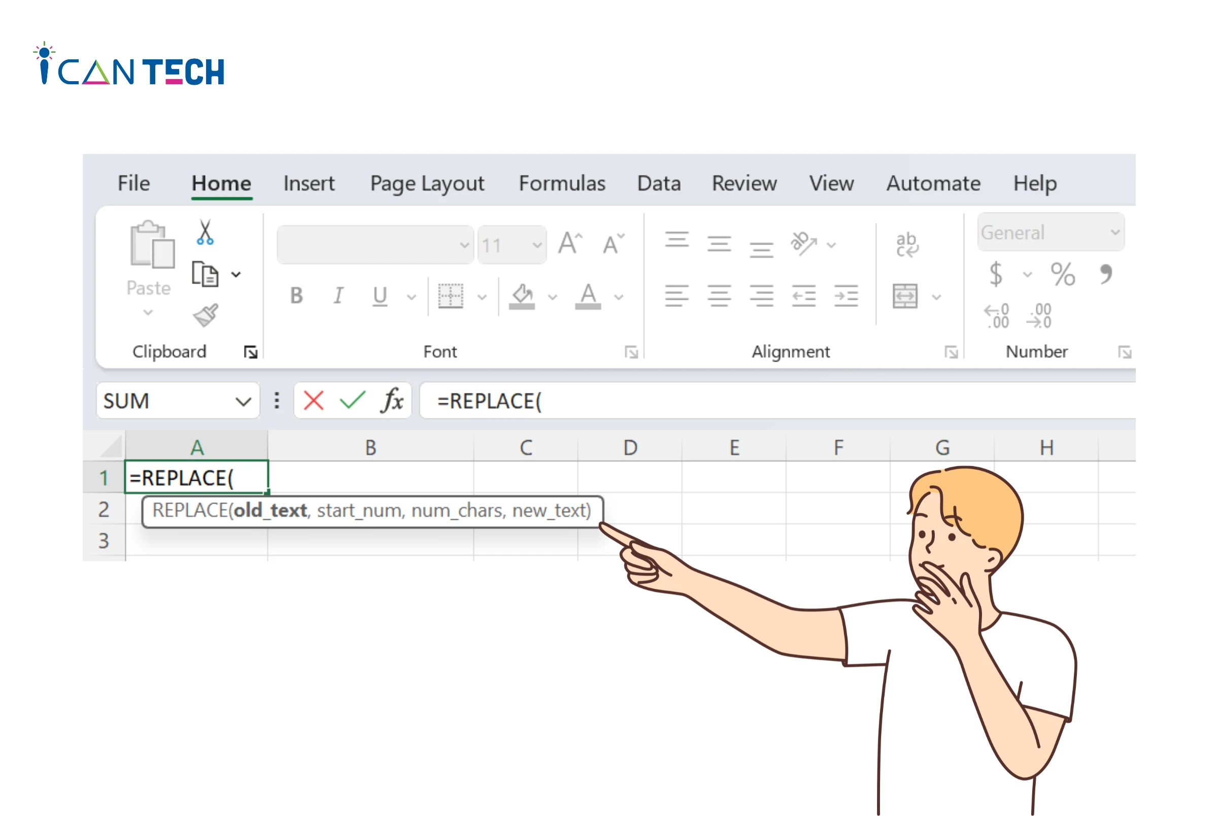Open the Orientation dropdown arrow
This screenshot has width=1218, height=816.
pyautogui.click(x=832, y=245)
